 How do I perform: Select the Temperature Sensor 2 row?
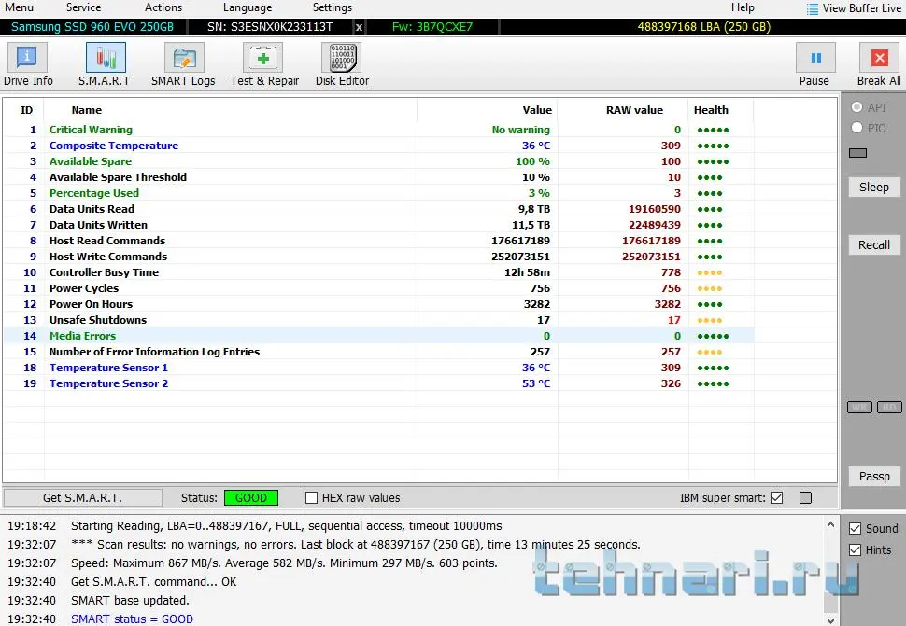(379, 383)
